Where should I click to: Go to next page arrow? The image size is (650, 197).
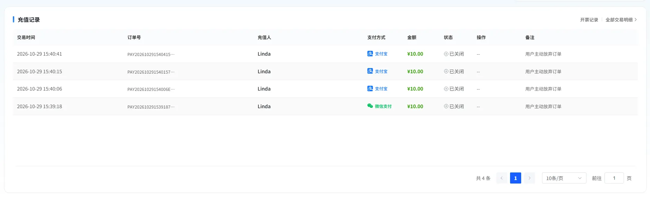pos(530,178)
